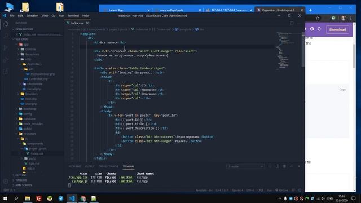Expand the Exceptions folder
The width and height of the screenshot is (361, 203).
[x=32, y=54]
